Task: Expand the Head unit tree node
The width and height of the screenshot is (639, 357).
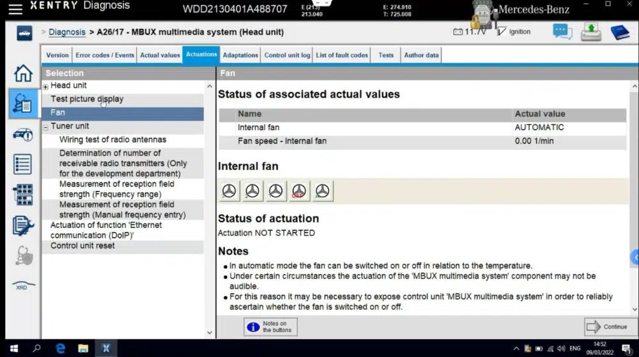Action: [45, 87]
